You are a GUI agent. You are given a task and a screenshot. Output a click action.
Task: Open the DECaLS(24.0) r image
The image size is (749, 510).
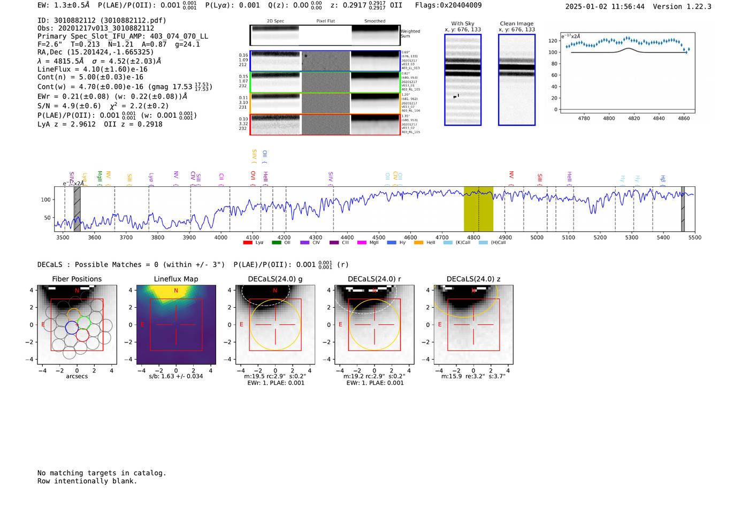(x=374, y=324)
